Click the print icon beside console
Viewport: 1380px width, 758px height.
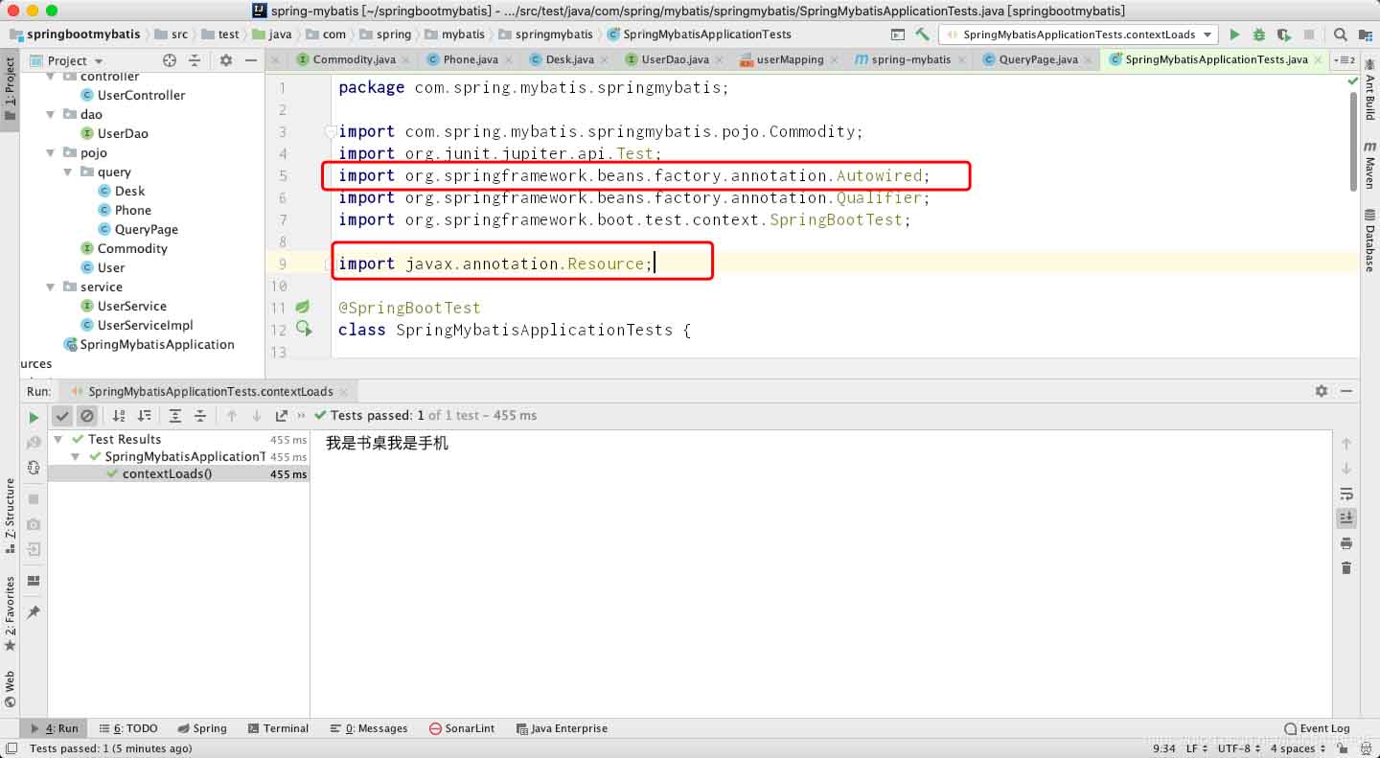coord(1346,543)
